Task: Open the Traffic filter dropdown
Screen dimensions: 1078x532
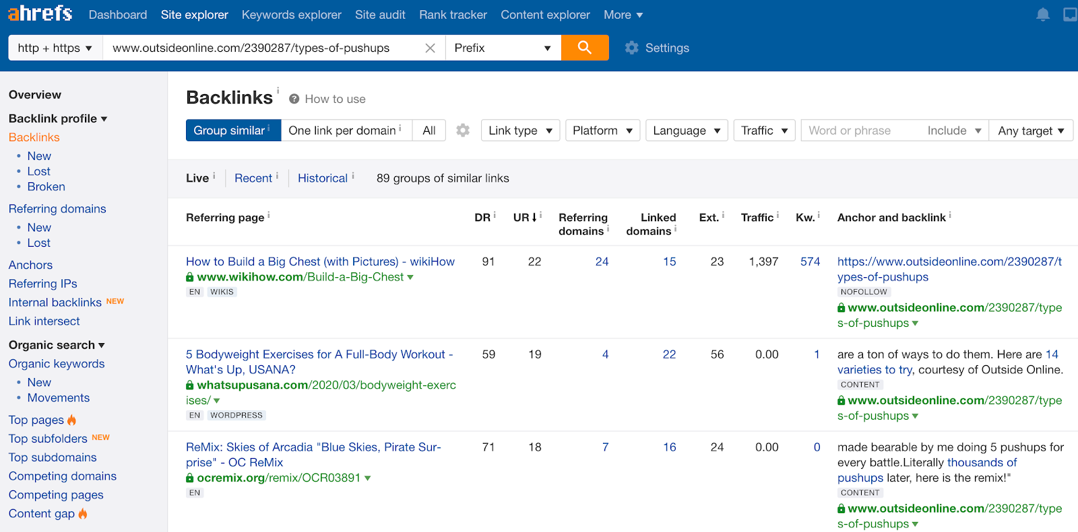Action: click(x=764, y=130)
